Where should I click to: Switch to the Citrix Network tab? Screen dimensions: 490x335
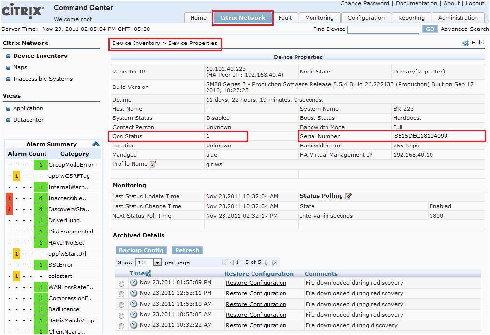(x=242, y=18)
